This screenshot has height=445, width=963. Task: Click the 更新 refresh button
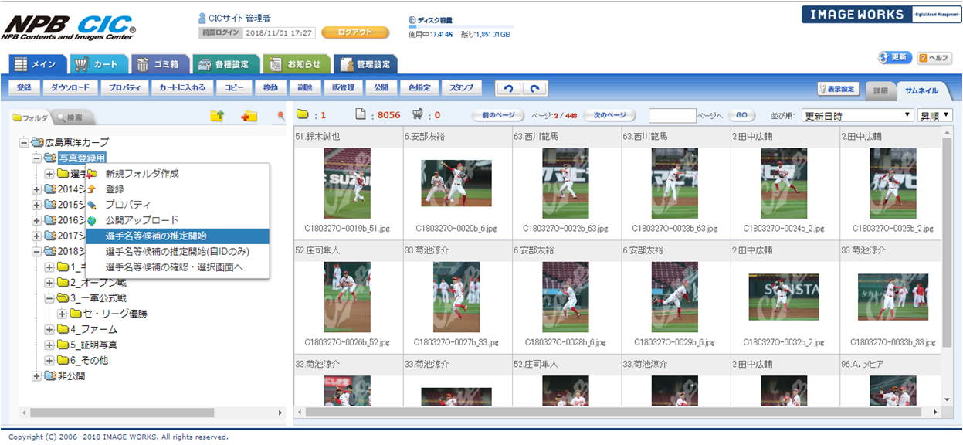click(893, 58)
